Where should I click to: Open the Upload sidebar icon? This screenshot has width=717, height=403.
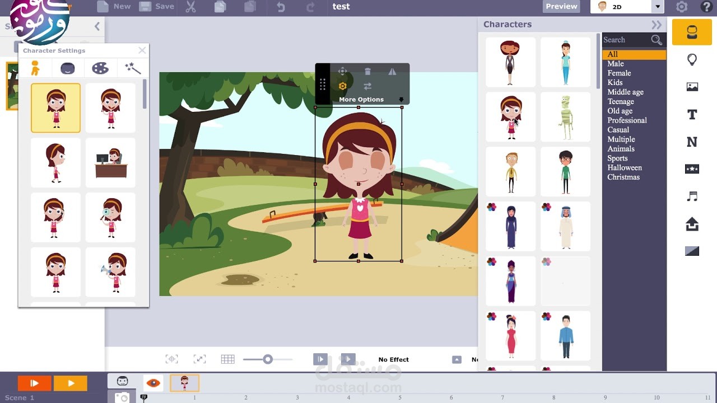[x=692, y=224]
